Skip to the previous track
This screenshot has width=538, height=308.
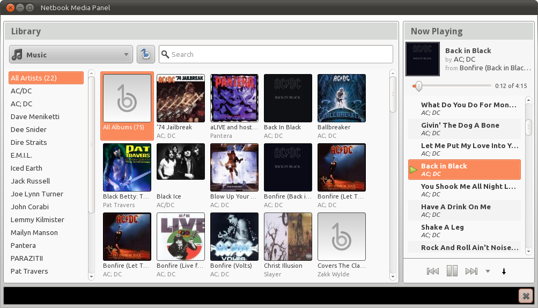pos(433,272)
